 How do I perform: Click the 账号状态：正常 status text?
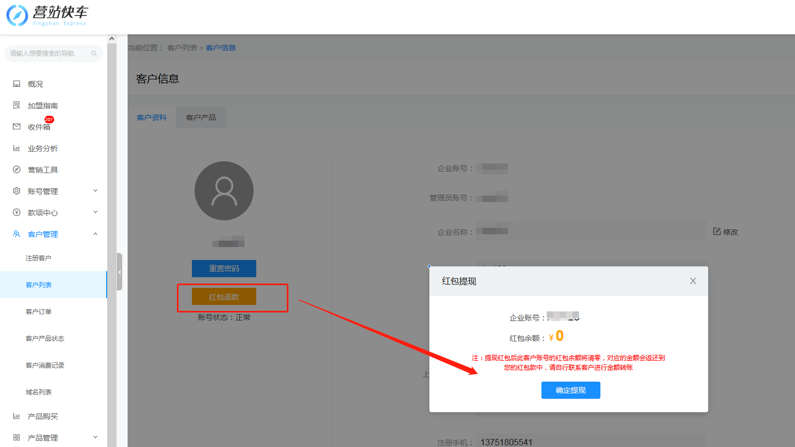tap(224, 317)
